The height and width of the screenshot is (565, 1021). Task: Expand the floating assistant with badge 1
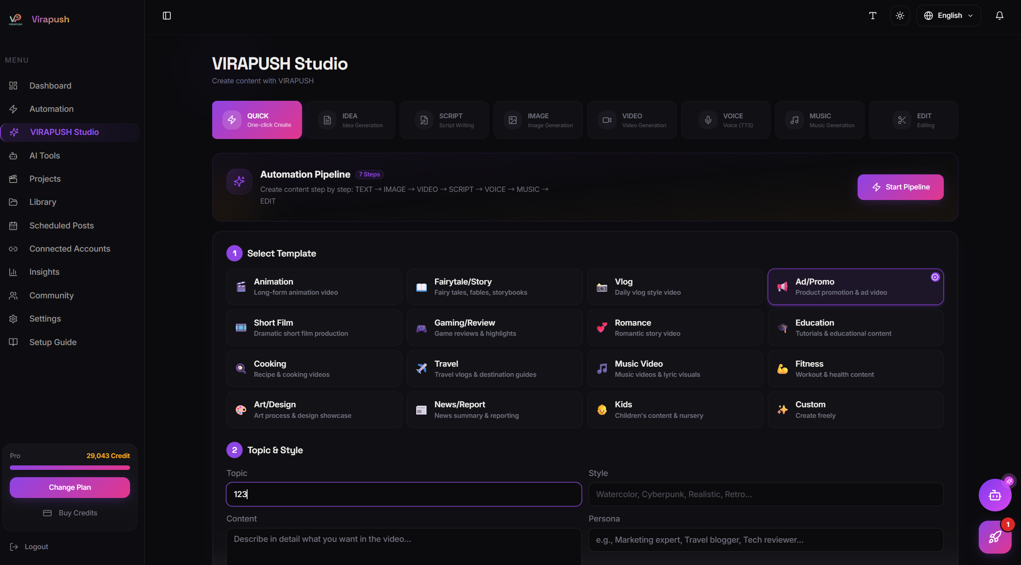click(x=995, y=537)
